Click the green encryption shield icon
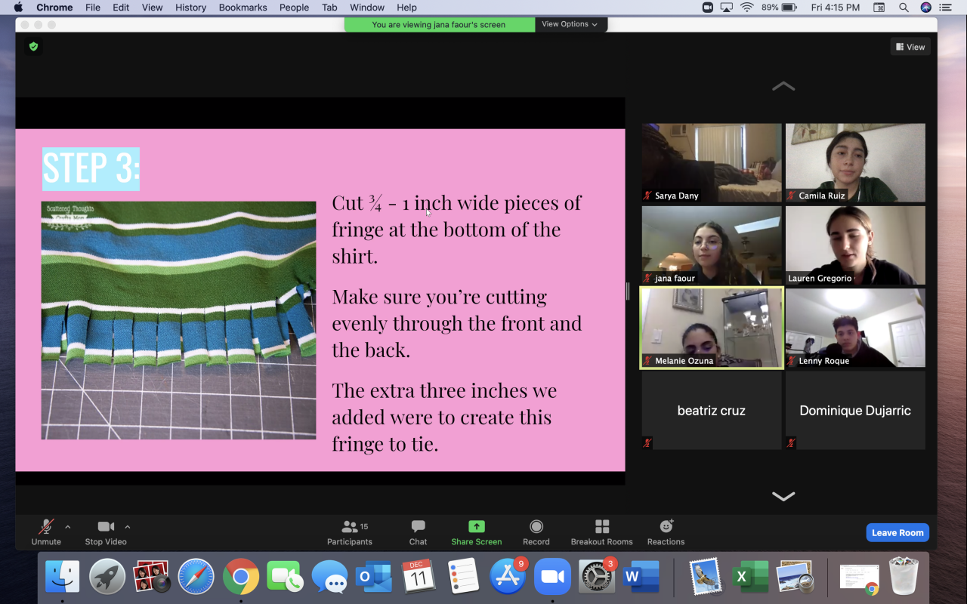 [x=33, y=47]
